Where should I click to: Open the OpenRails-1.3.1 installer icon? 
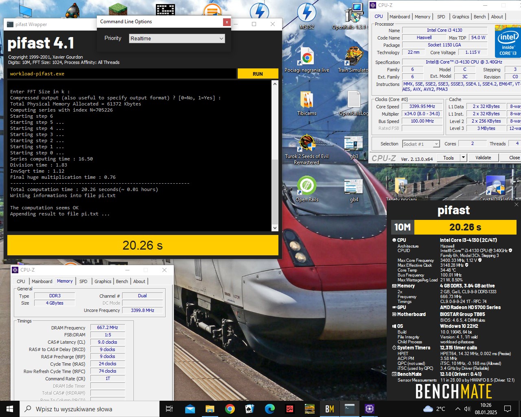(352, 16)
